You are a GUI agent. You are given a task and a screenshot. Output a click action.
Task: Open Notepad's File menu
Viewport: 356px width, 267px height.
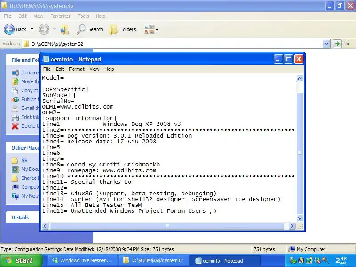click(x=47, y=69)
